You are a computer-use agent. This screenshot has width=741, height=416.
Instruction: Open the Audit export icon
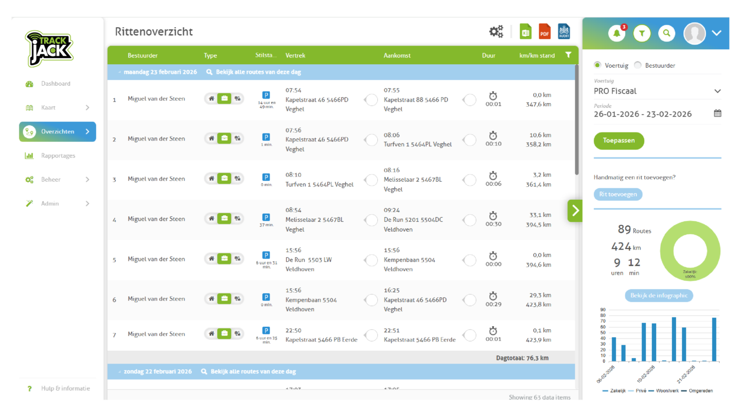coord(564,32)
